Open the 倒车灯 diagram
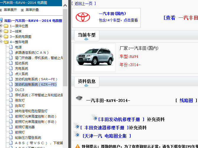Screen dimensions: 198x148 pyautogui.click(x=20, y=100)
